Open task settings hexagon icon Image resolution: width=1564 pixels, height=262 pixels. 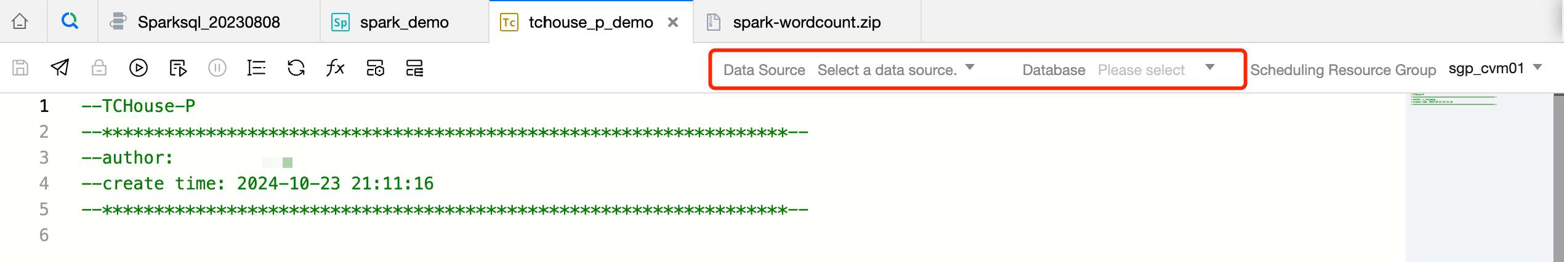tap(375, 68)
